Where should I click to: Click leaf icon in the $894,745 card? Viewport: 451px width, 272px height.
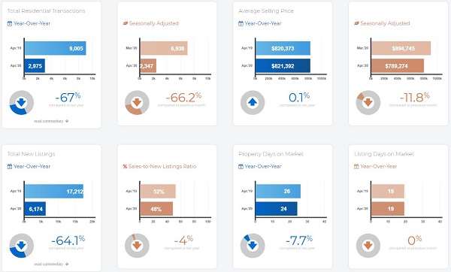coord(356,23)
